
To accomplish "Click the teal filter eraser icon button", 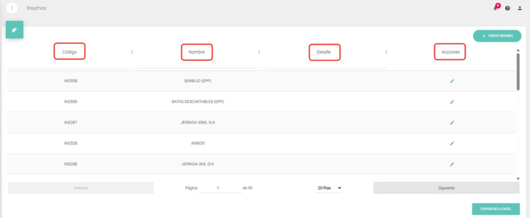I will 14,30.
